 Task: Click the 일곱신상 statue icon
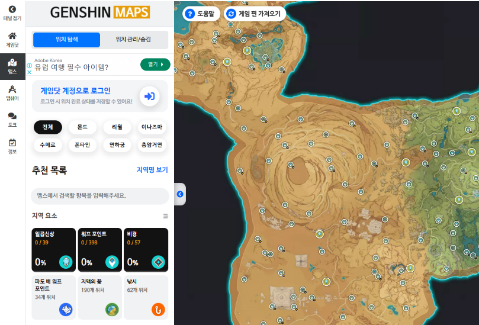(x=66, y=262)
